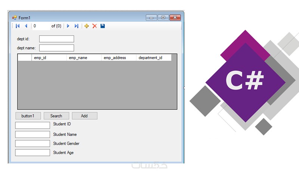The image size is (299, 172).
Task: Focus the navigator position number box
Action: pos(41,26)
